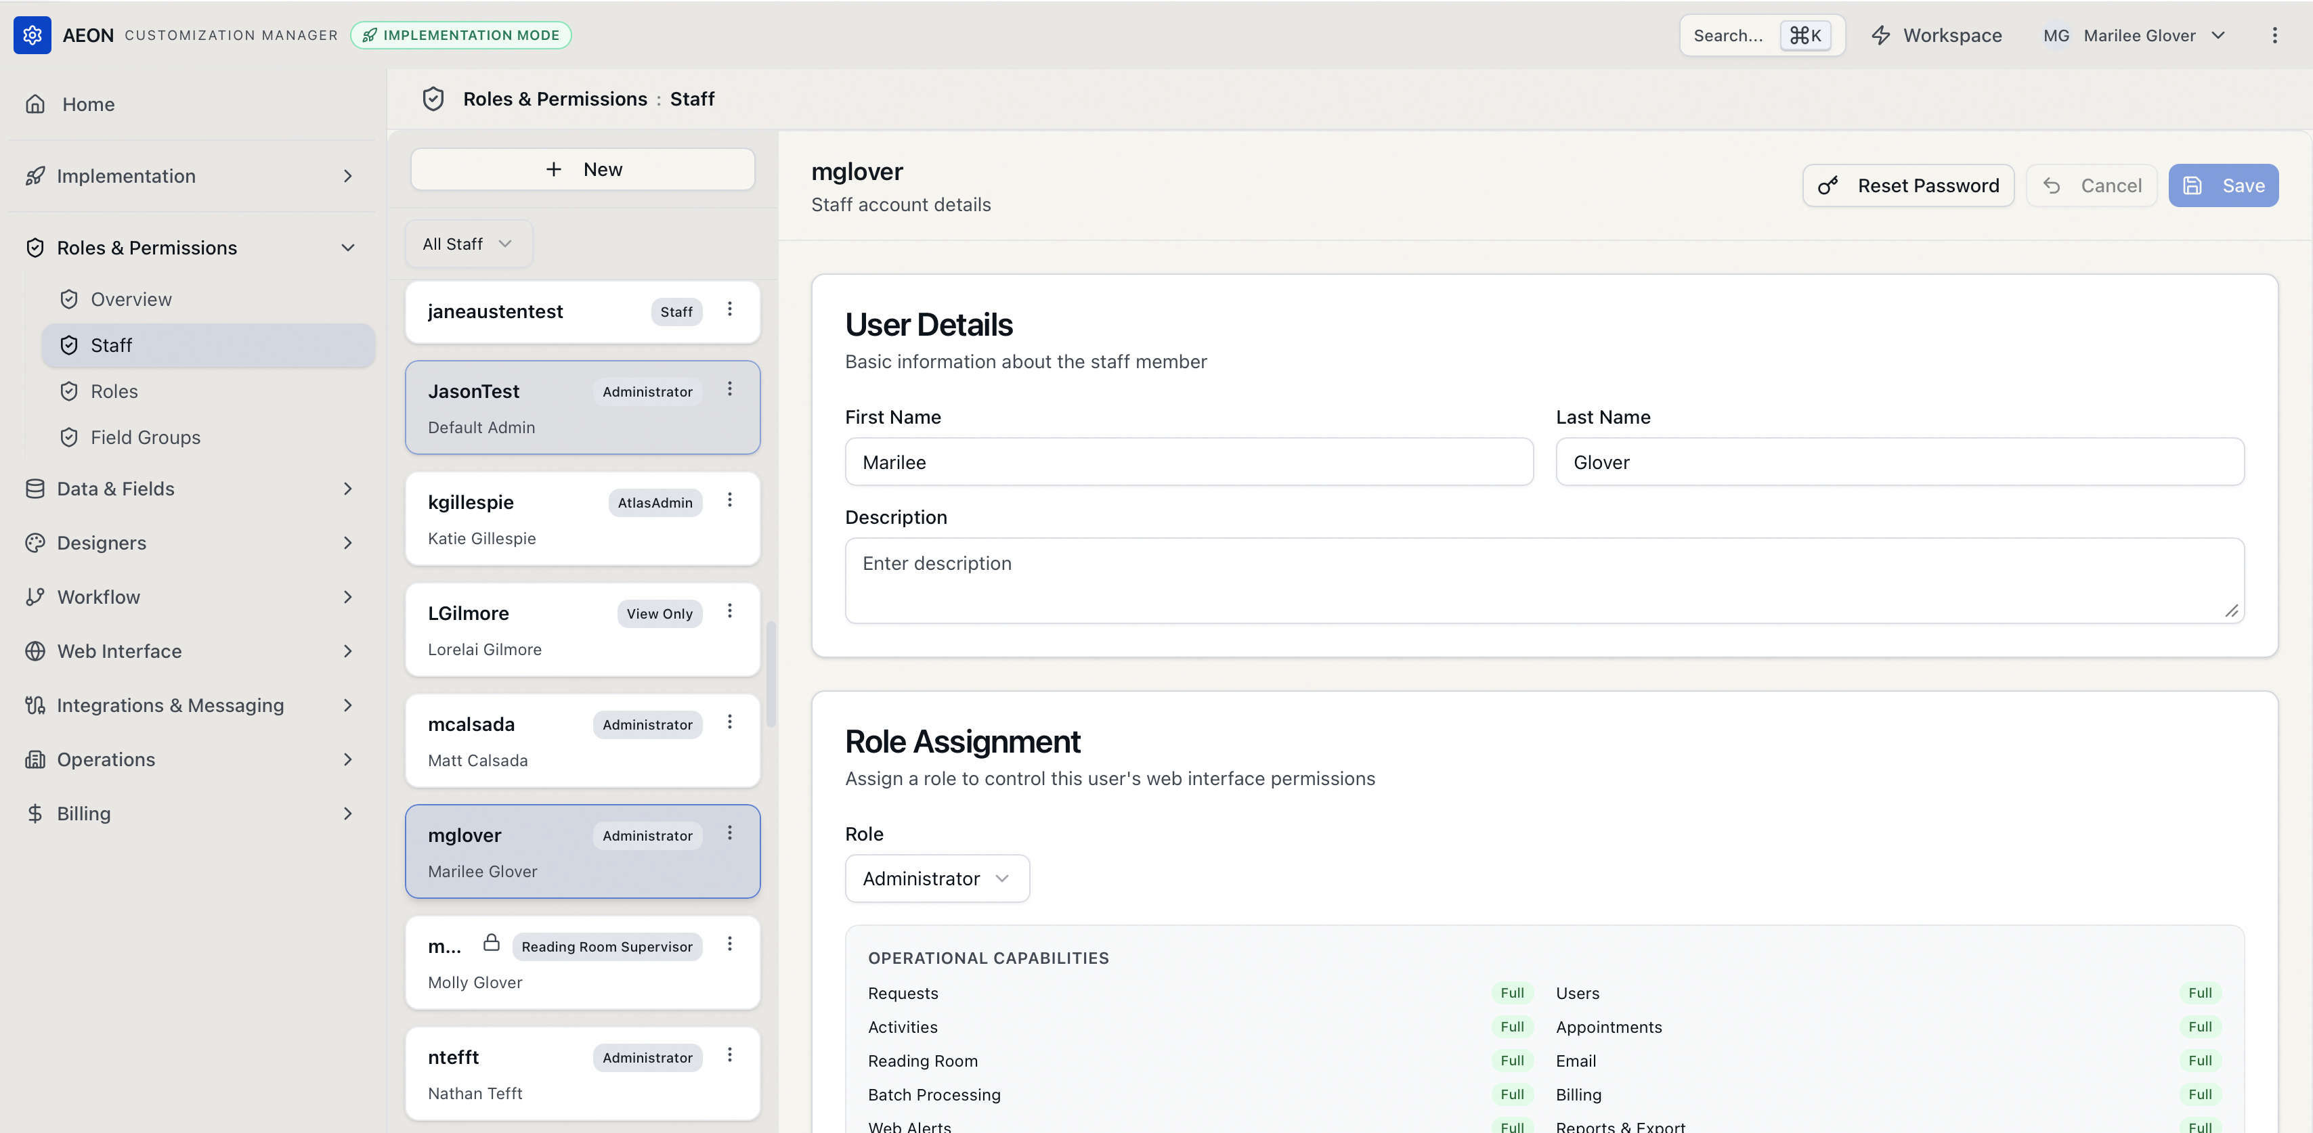Screen dimensions: 2313x1133
Task: Open the Field Groups menu item
Action: tap(207, 437)
